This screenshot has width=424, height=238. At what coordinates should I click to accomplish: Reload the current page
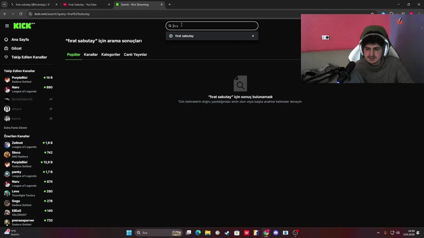coord(21,14)
